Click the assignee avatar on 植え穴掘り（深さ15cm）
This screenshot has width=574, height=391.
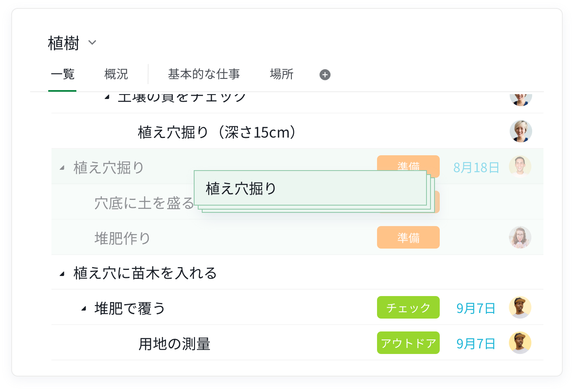pyautogui.click(x=521, y=131)
